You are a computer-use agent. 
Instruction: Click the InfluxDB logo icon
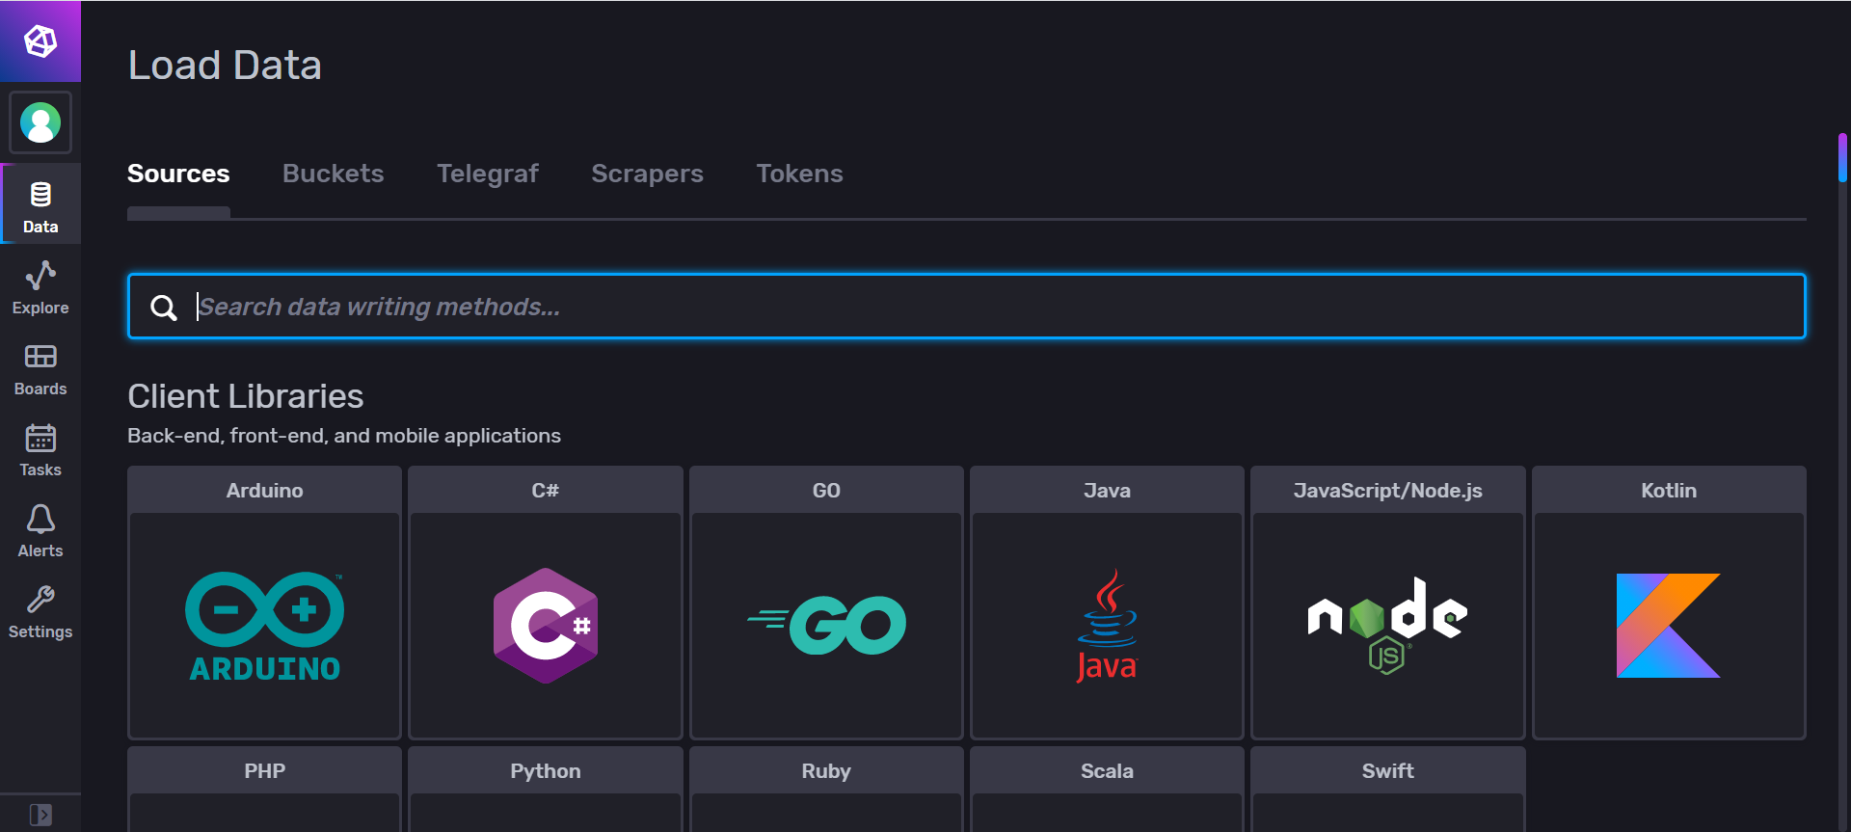tap(40, 41)
